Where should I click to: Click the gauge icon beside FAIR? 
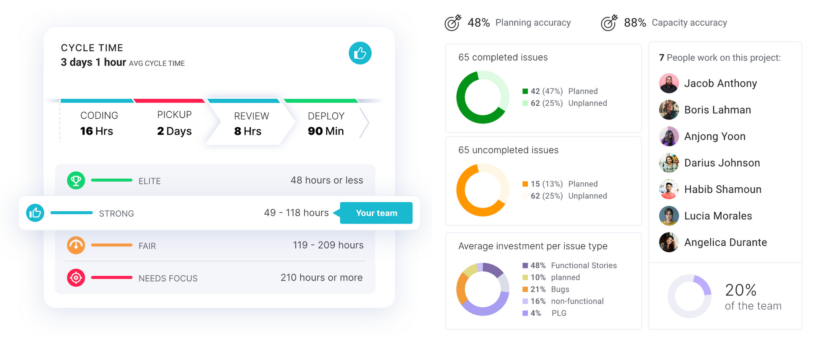coord(76,245)
